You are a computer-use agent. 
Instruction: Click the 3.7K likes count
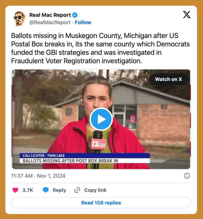(x=28, y=190)
